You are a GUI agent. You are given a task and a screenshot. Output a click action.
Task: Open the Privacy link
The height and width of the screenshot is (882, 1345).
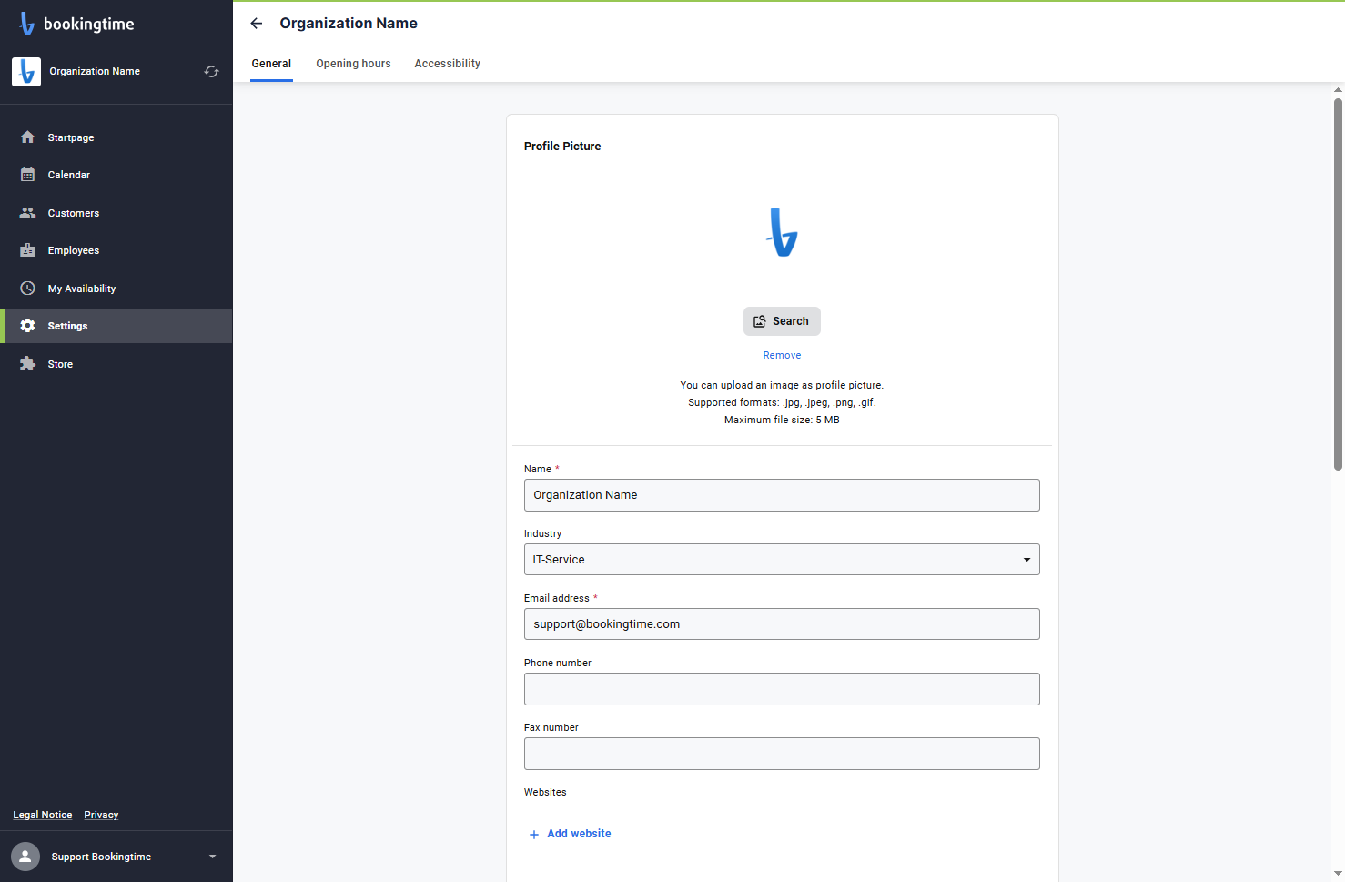101,815
